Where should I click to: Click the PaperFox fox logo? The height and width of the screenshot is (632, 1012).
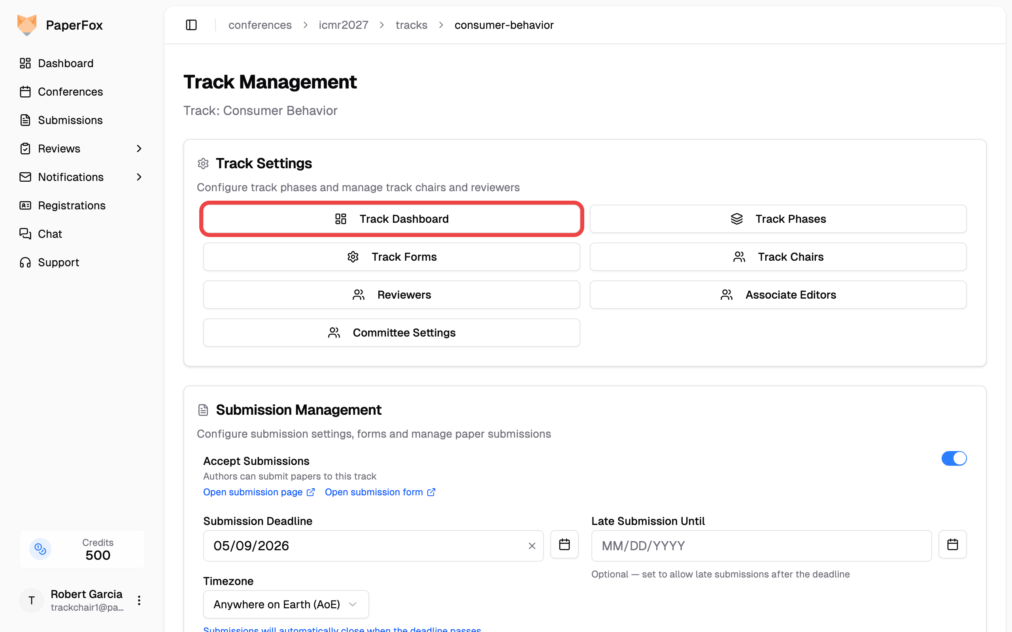[x=27, y=25]
